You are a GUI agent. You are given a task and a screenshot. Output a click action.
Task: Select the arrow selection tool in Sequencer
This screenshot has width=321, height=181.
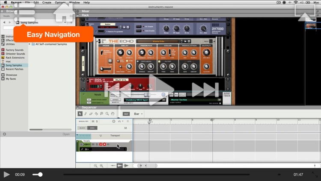tap(80, 114)
